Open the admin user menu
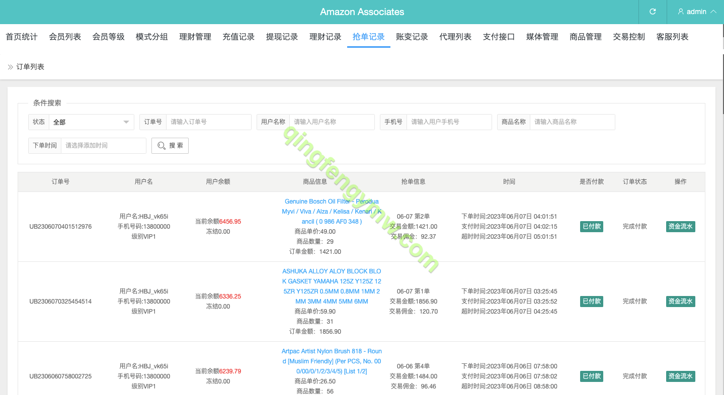724x395 pixels. 697,12
